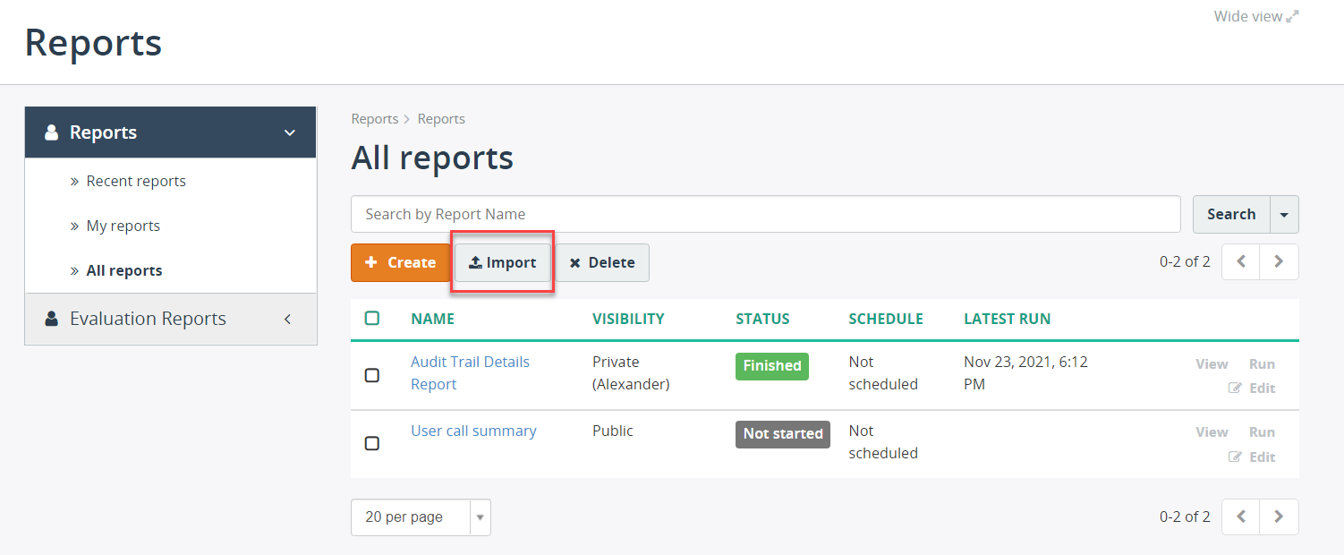
Task: Click the Wide view expand arrows icon
Action: [1292, 16]
